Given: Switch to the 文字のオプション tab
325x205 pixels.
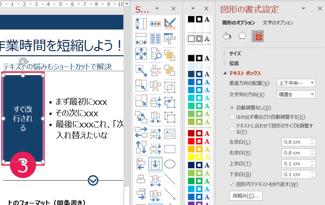Looking at the screenshot, I should pyautogui.click(x=278, y=23).
